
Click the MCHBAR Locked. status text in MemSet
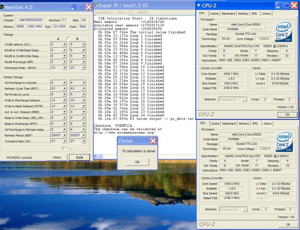(20, 158)
